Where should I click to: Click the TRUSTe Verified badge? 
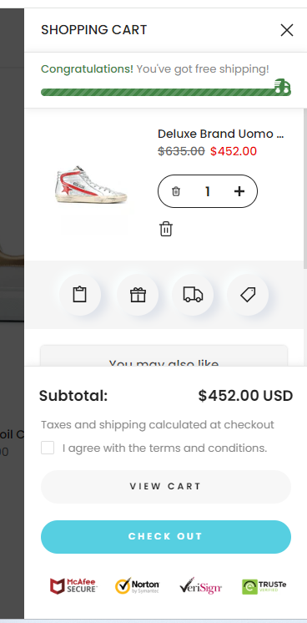point(264,586)
